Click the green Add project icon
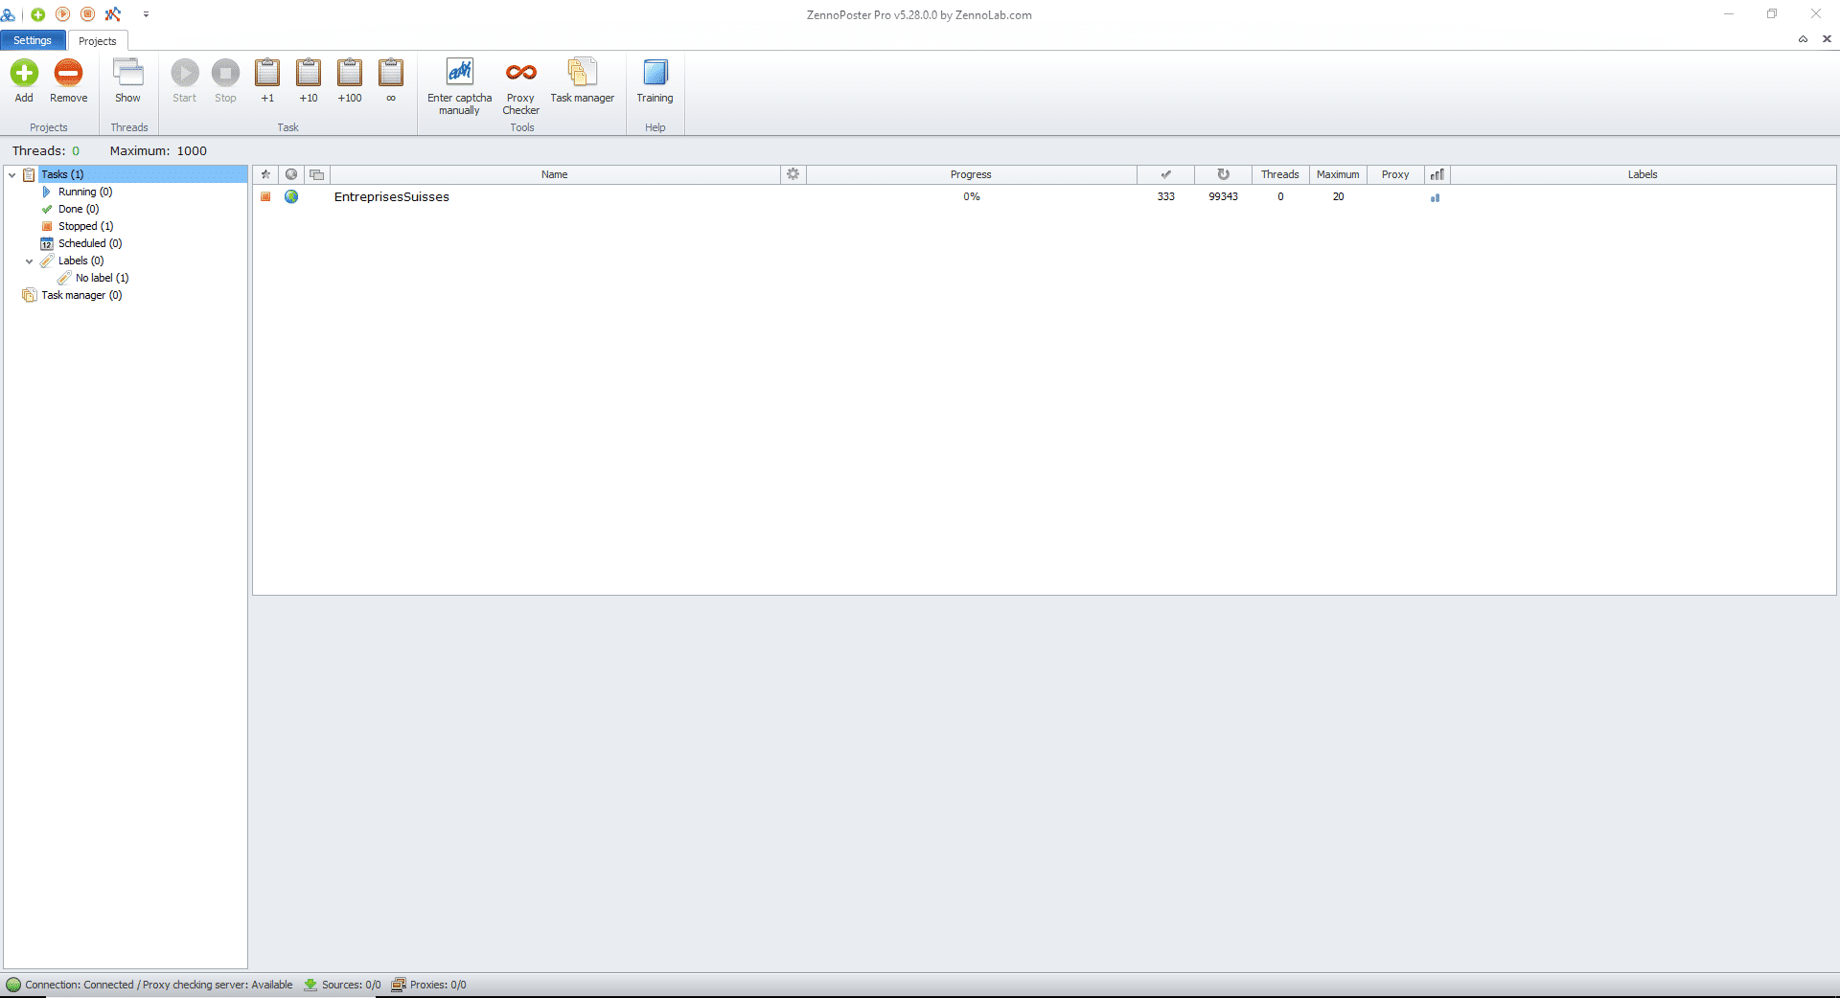 [24, 74]
